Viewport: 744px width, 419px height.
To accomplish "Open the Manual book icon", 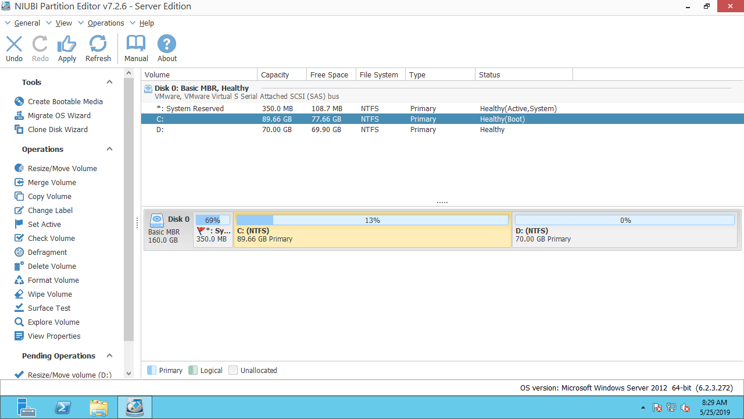I will click(x=136, y=44).
